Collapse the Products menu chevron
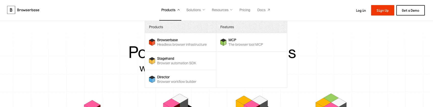433x107 pixels. (179, 10)
